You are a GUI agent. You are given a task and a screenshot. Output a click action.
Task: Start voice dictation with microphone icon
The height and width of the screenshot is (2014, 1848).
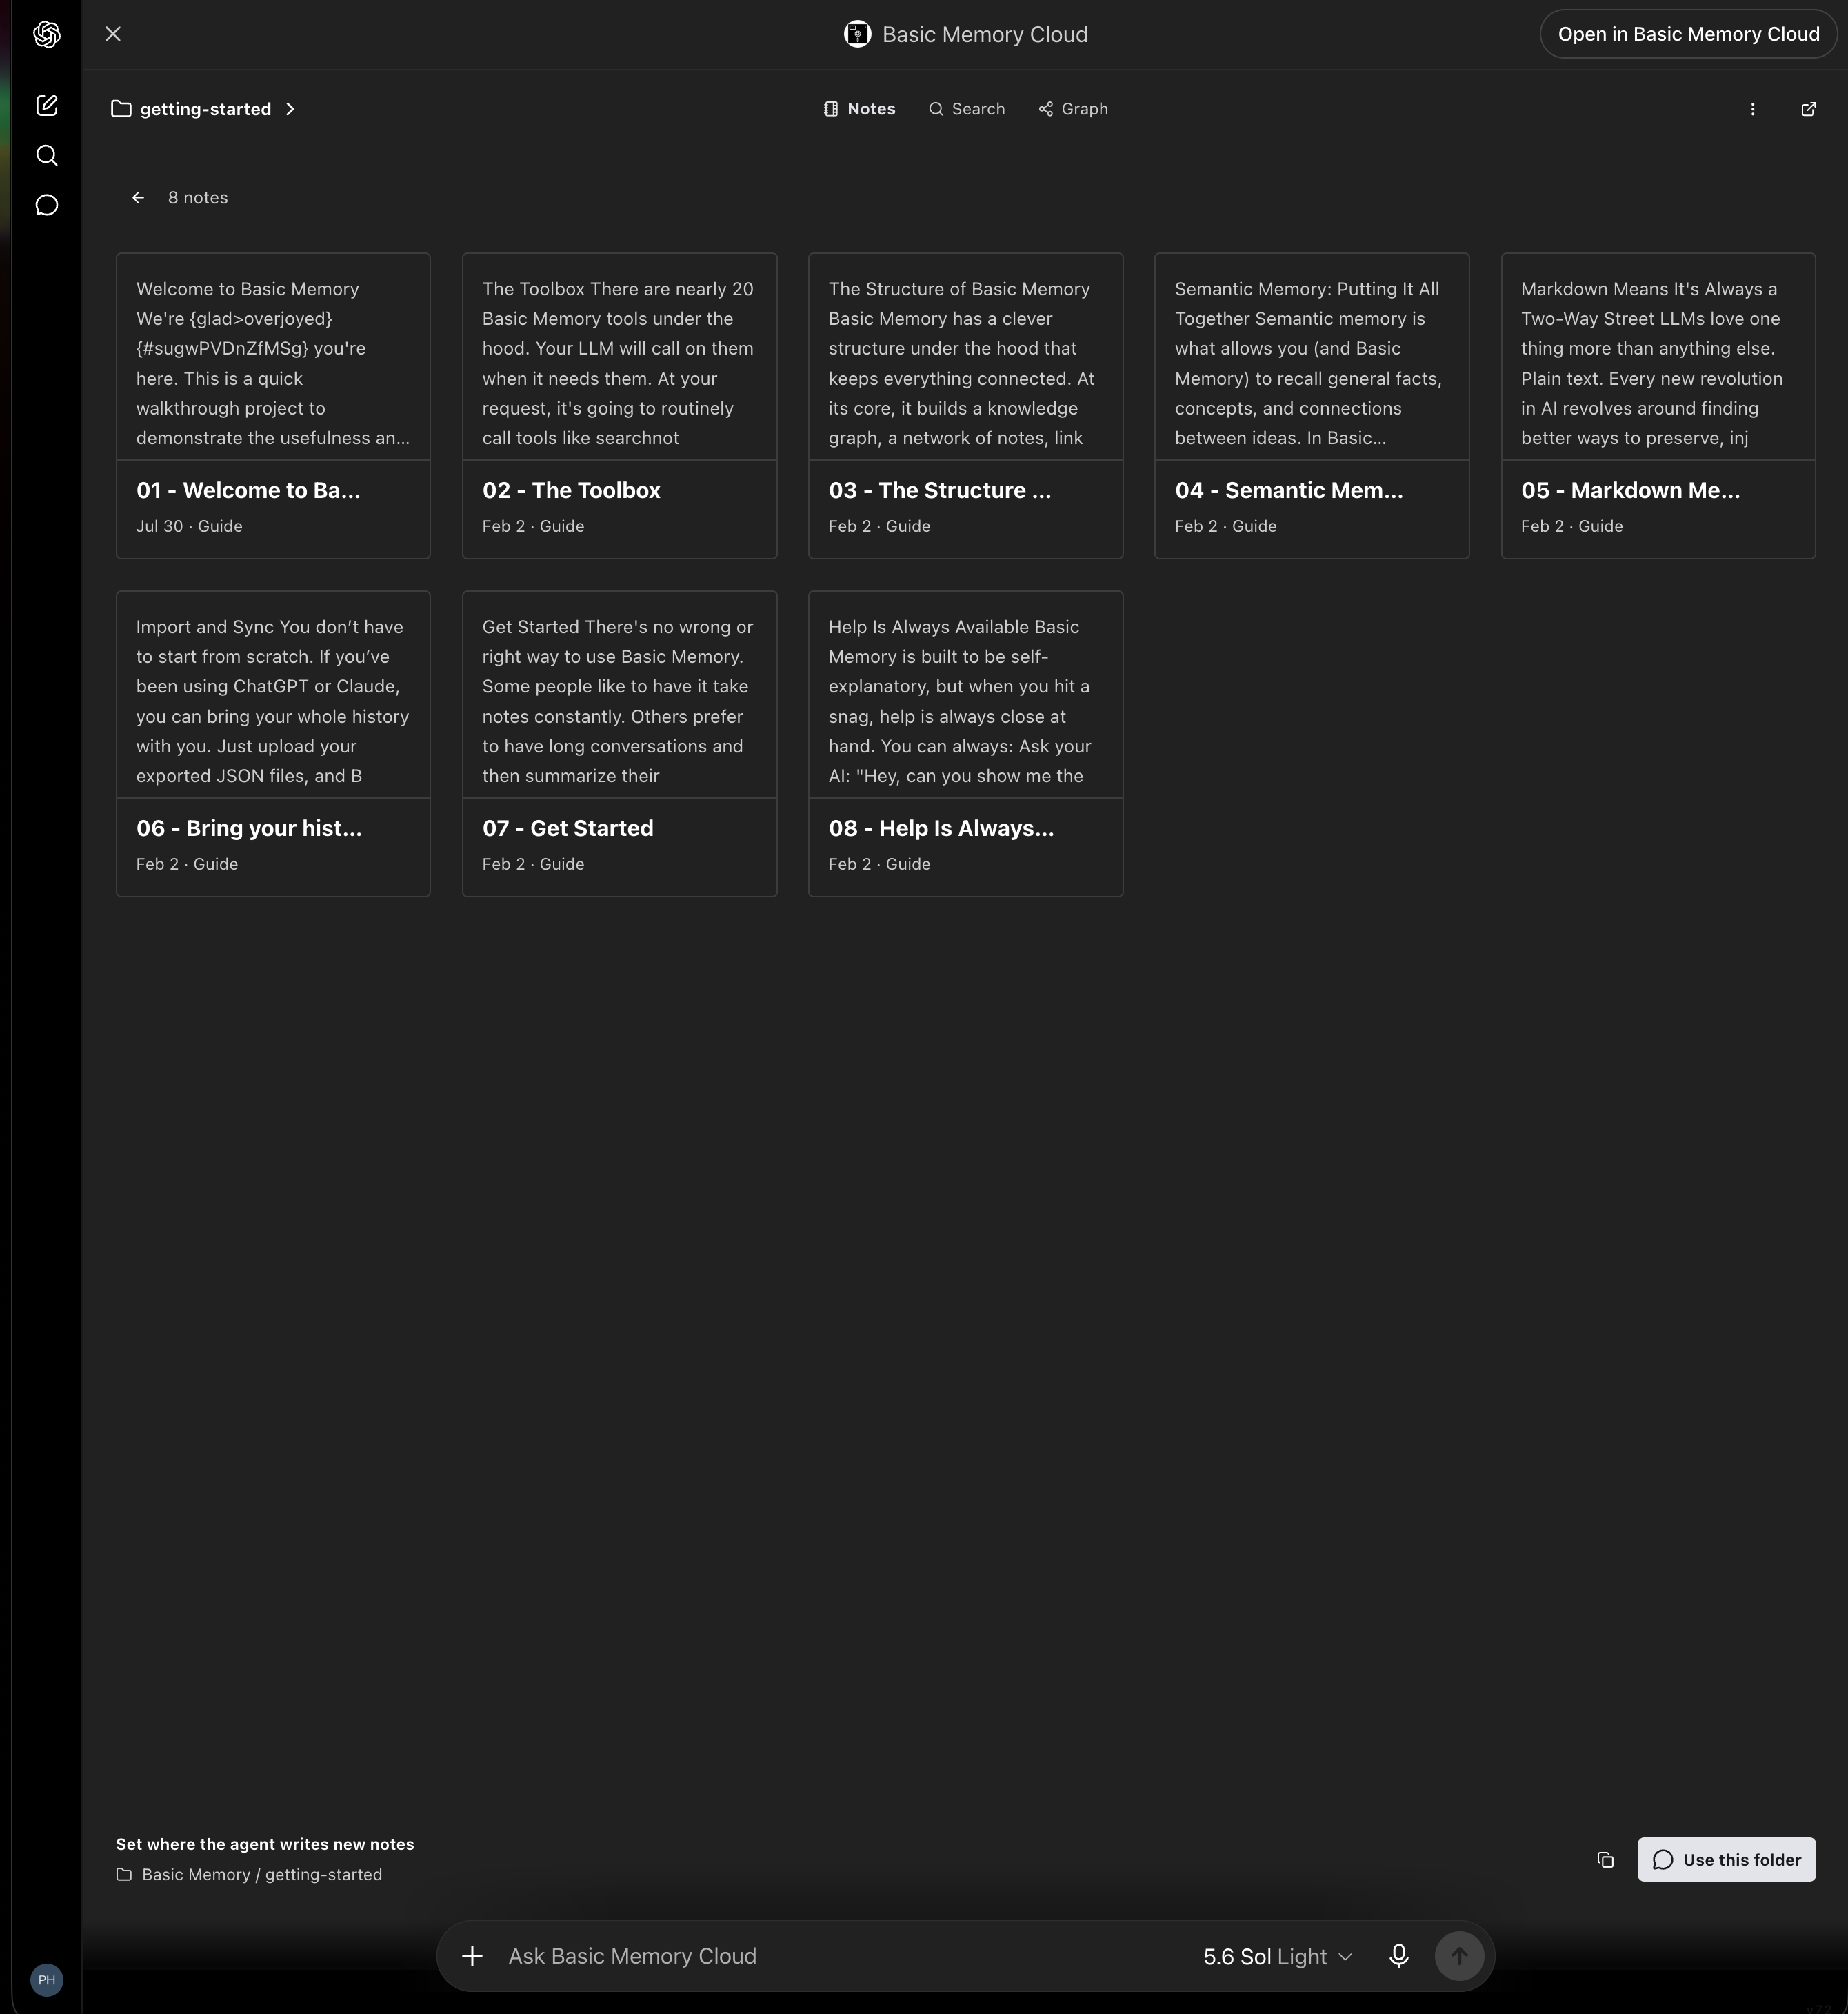[x=1399, y=1956]
